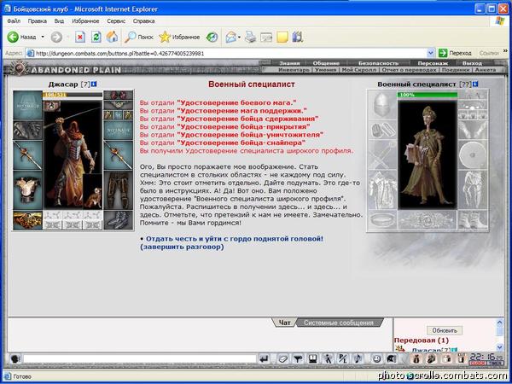Open the Вид menu
Image resolution: width=512 pixels, height=384 pixels.
59,20
